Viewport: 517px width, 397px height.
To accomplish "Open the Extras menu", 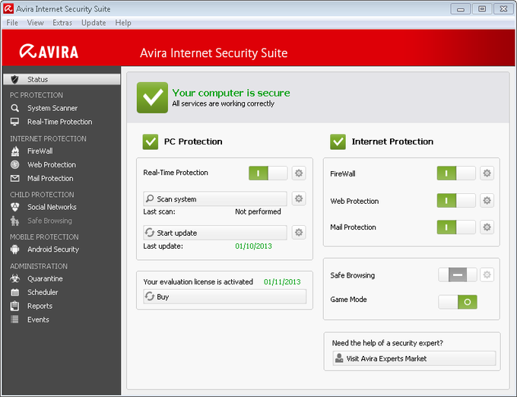I will 62,23.
